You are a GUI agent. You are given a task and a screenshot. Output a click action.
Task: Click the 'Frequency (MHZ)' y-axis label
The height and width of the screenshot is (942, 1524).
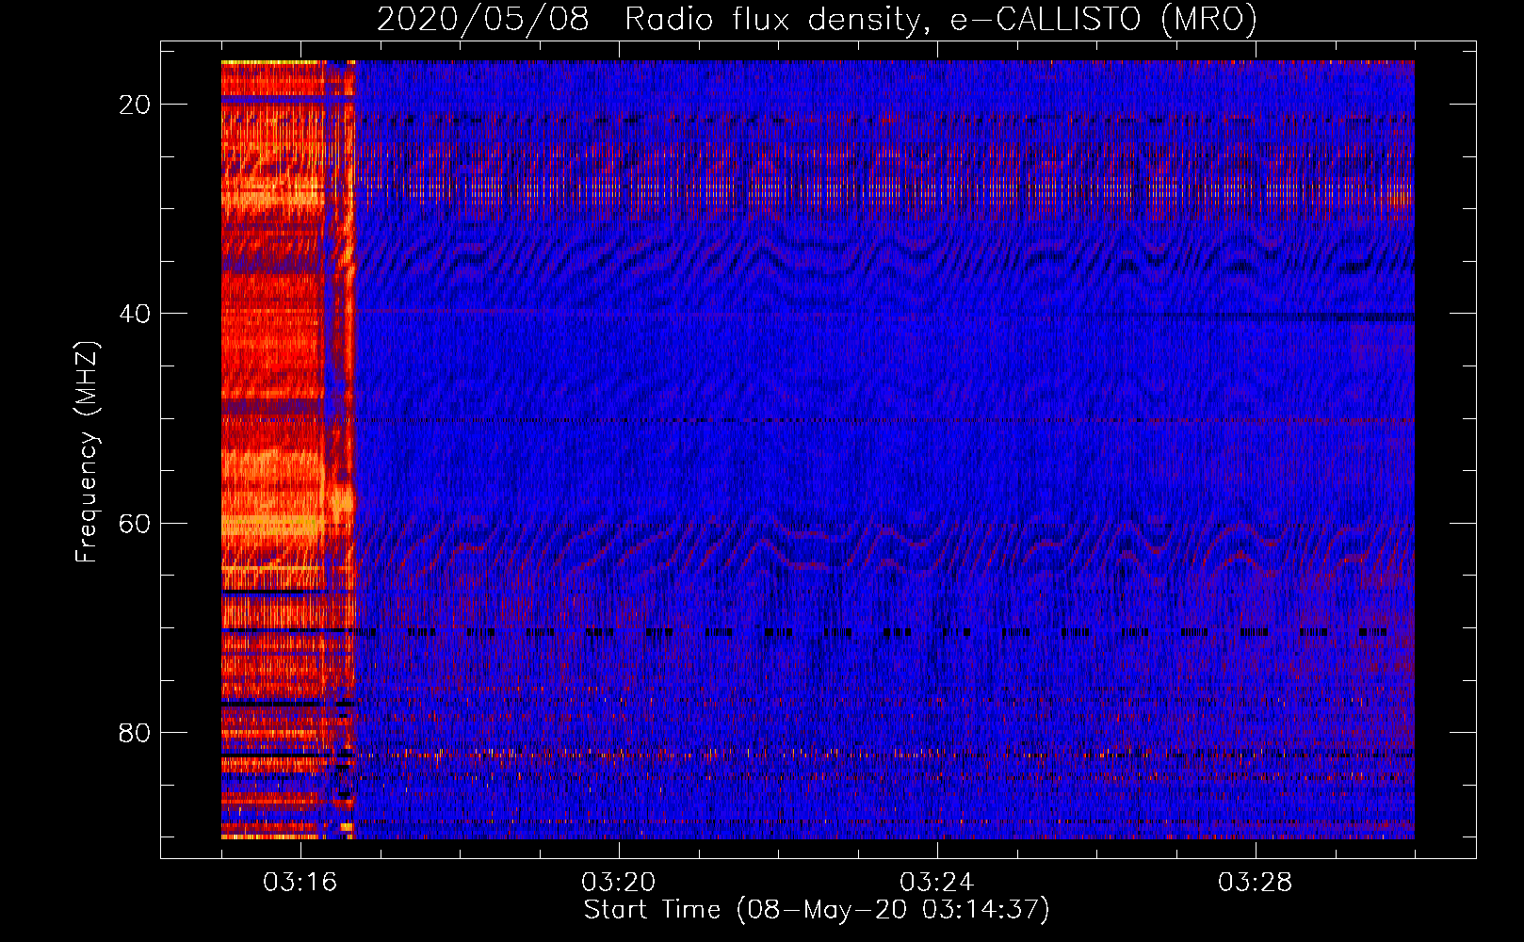(x=87, y=452)
